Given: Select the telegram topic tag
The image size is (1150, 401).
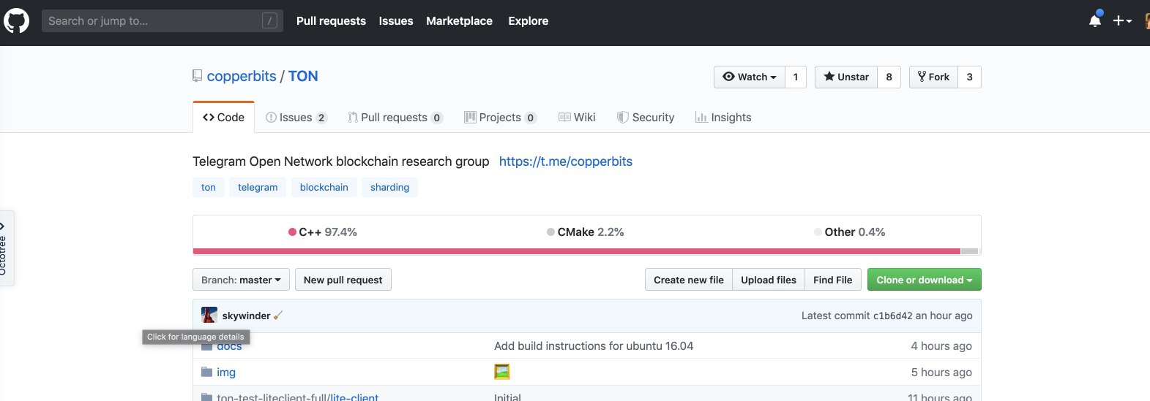Looking at the screenshot, I should [x=258, y=187].
